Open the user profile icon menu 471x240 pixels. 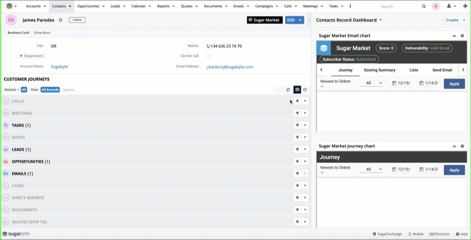tap(449, 6)
